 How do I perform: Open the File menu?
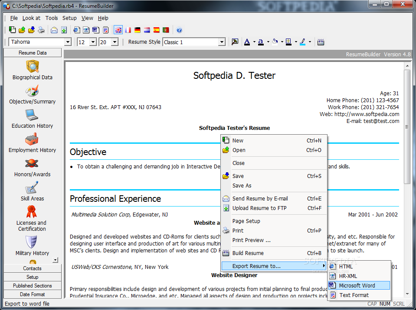click(14, 18)
